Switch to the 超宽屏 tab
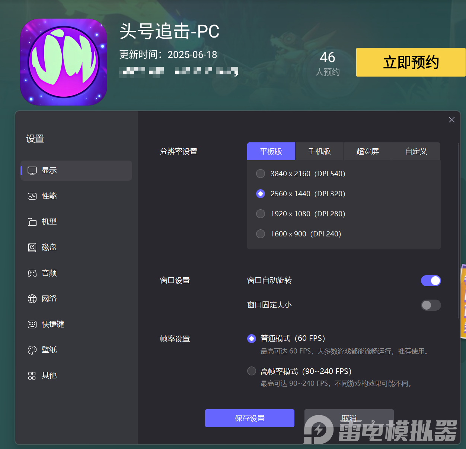Viewport: 466px width, 449px height. (x=368, y=151)
